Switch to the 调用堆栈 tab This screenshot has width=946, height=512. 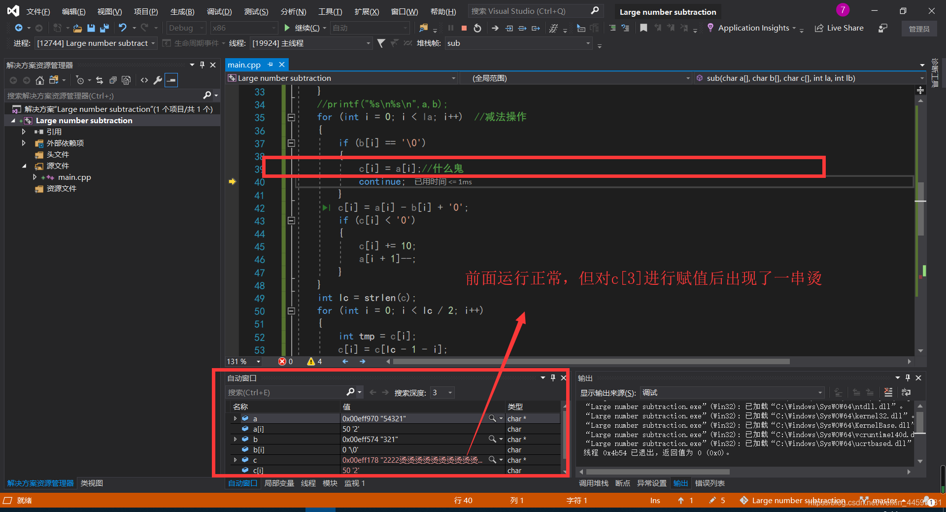(593, 483)
